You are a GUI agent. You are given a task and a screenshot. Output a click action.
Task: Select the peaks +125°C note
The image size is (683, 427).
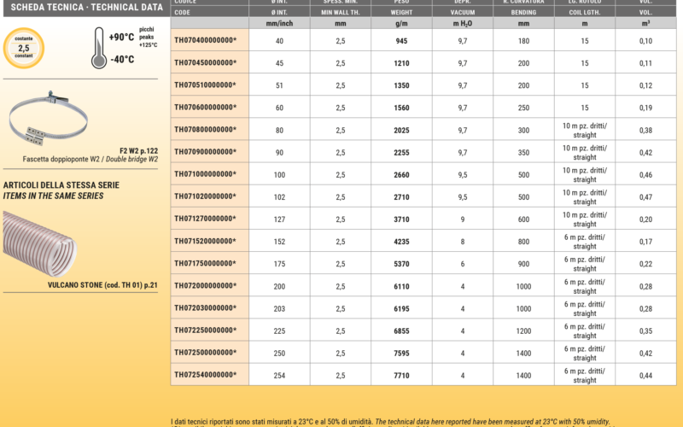pos(148,39)
